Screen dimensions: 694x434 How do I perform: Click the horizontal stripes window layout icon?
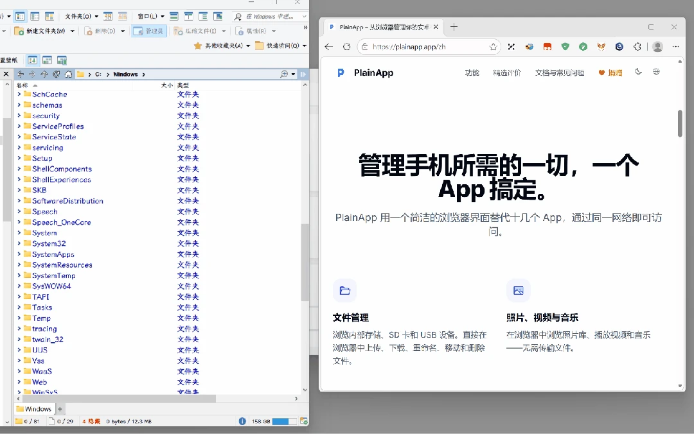174,16
